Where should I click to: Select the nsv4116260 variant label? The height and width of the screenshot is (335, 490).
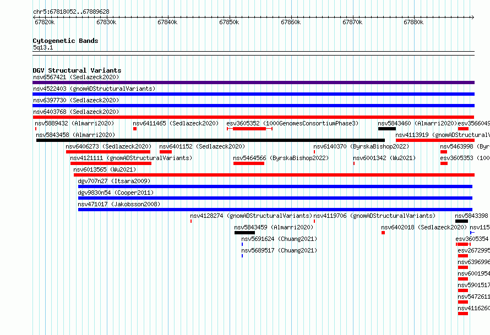[x=473, y=308]
